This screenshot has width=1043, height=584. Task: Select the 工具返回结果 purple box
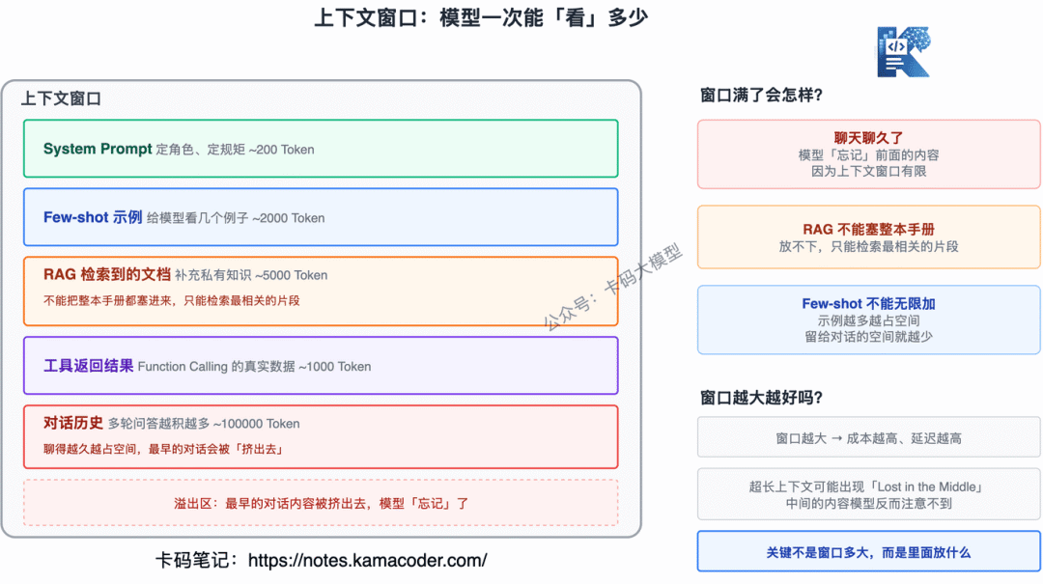[321, 366]
